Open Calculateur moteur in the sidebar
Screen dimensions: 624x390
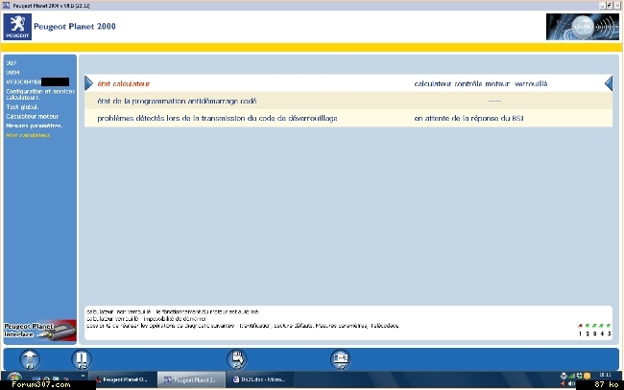(x=32, y=116)
